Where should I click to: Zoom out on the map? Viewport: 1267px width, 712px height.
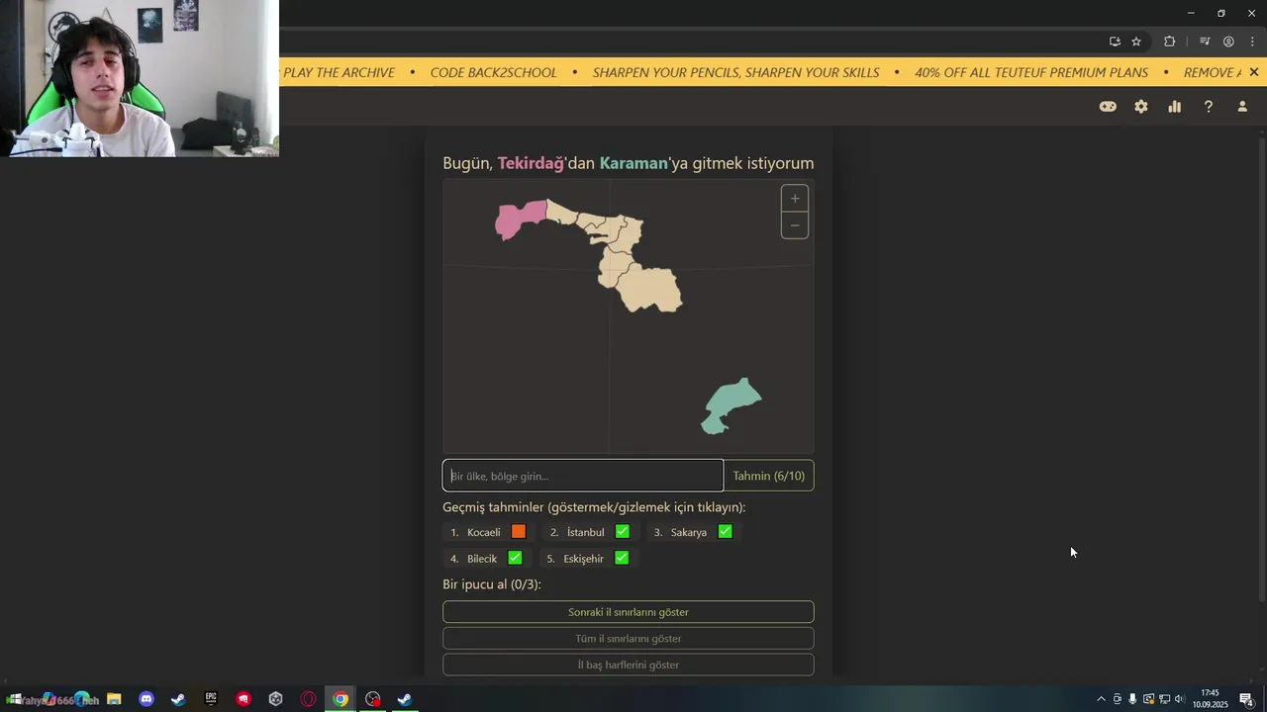795,225
